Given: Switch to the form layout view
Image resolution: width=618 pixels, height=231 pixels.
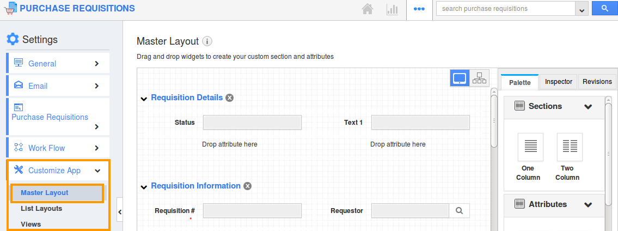Looking at the screenshot, I should [460, 78].
